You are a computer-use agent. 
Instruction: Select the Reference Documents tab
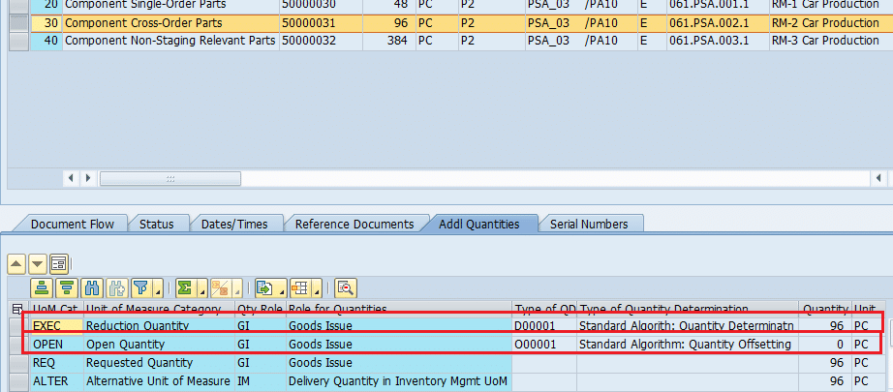[354, 224]
